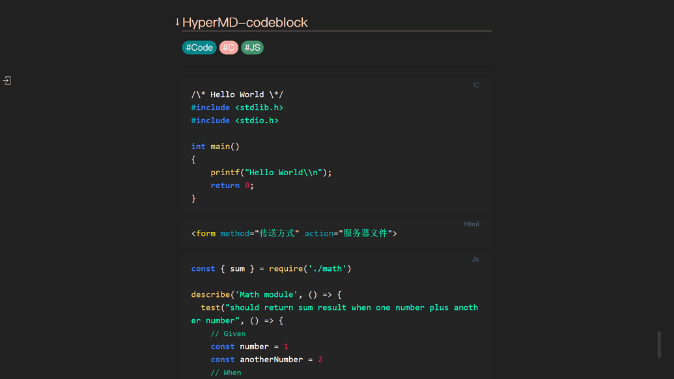
Task: Open the sidebar with the left panel icon
Action: tap(7, 81)
